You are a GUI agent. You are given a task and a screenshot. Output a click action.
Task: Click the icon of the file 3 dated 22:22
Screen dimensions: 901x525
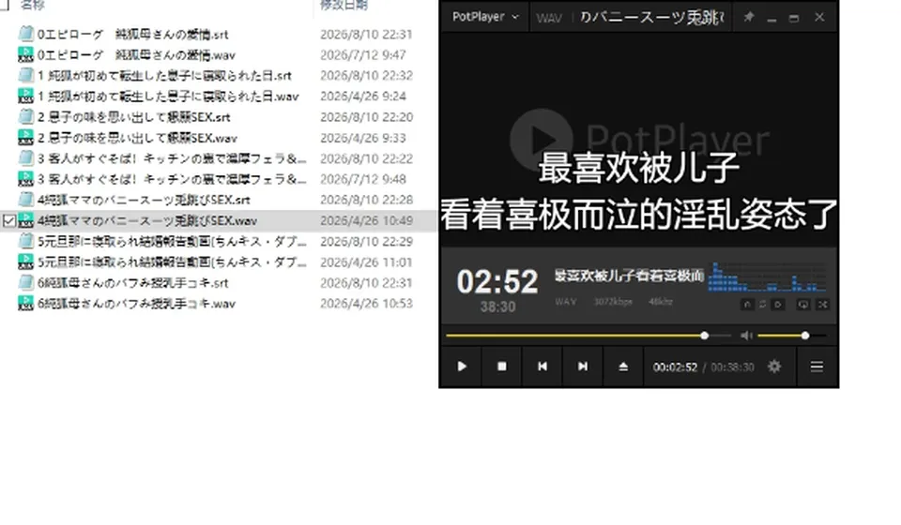click(25, 157)
